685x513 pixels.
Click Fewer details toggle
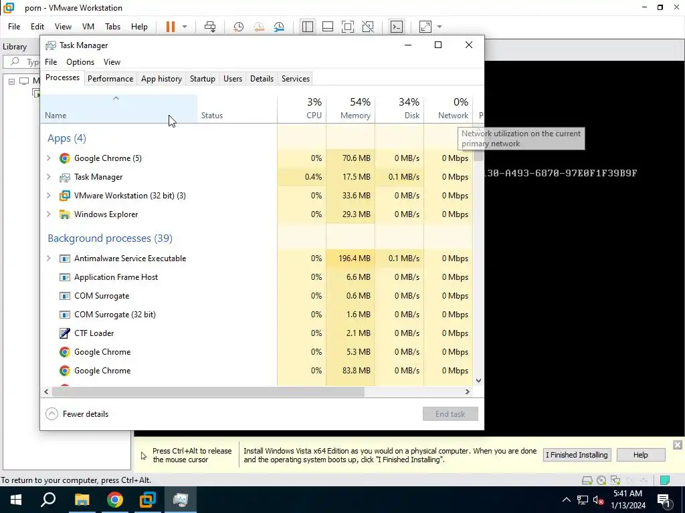pos(77,414)
